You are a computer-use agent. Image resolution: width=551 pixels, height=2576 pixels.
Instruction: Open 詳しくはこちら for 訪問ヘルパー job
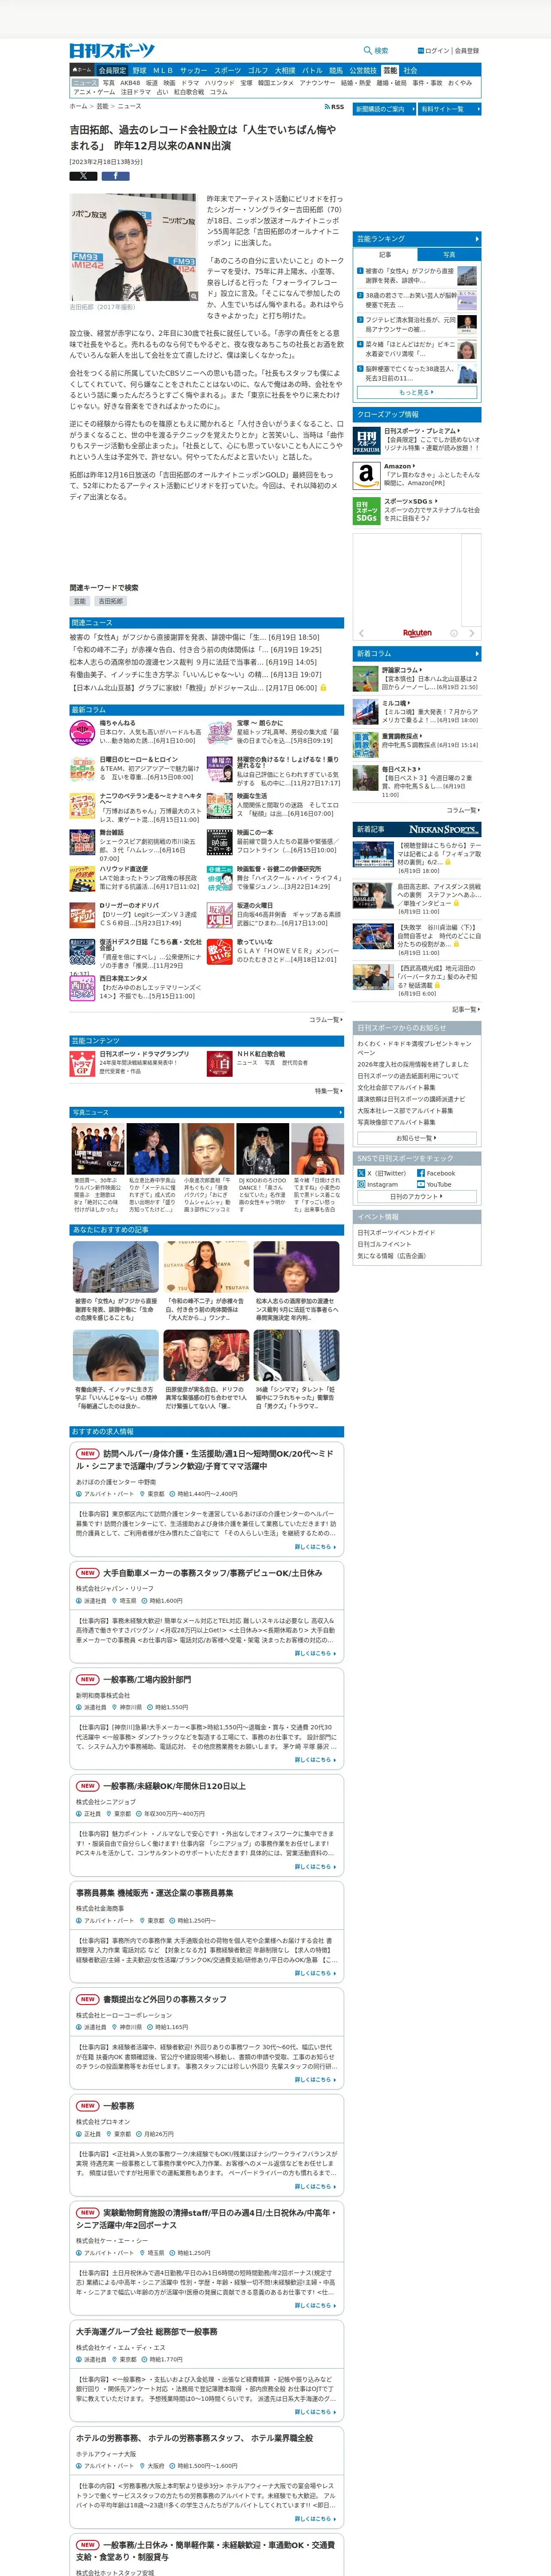[315, 1547]
